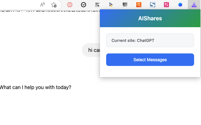201x125 pixels.
Task: Click the Current site: ChatGPT field
Action: (x=150, y=40)
